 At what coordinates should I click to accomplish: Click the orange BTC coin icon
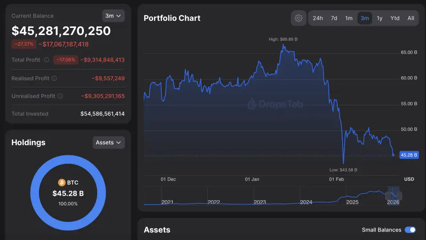[x=61, y=182]
